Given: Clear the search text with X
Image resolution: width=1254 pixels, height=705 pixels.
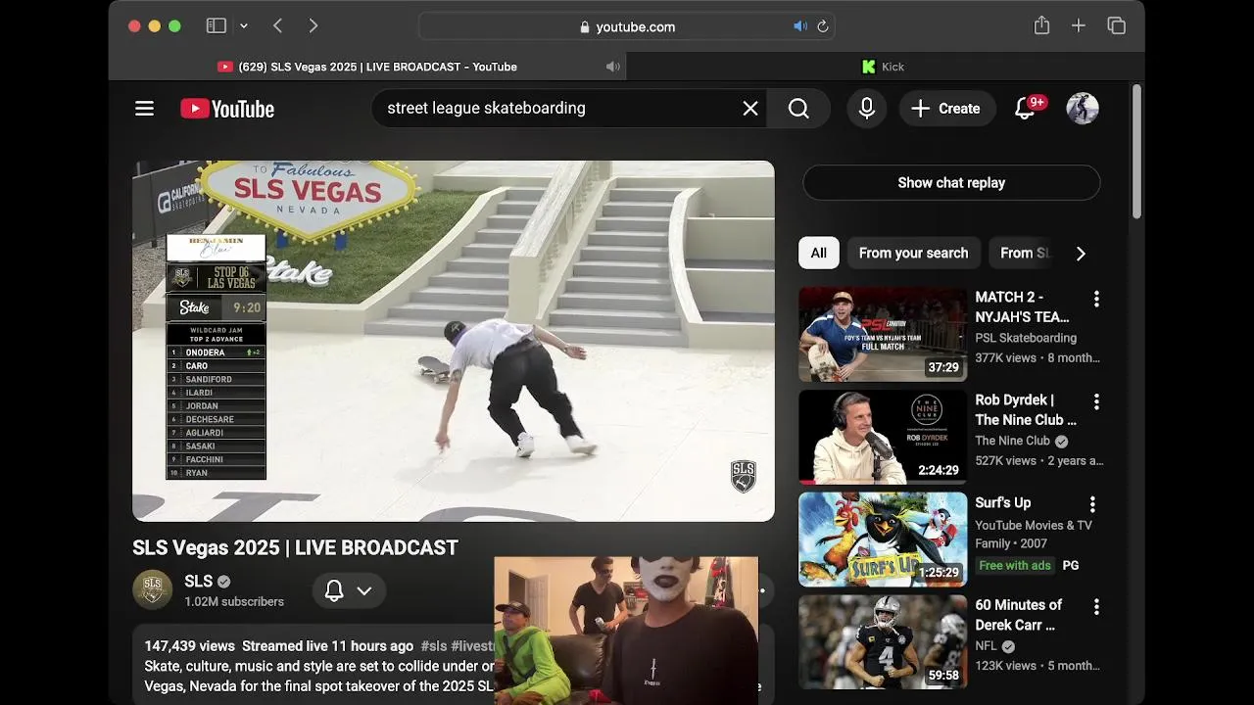Looking at the screenshot, I should [x=750, y=109].
